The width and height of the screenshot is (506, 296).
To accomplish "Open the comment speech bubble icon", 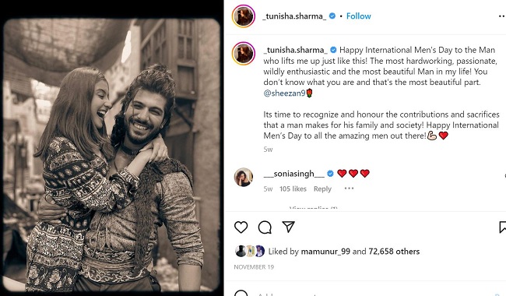I will click(x=265, y=227).
